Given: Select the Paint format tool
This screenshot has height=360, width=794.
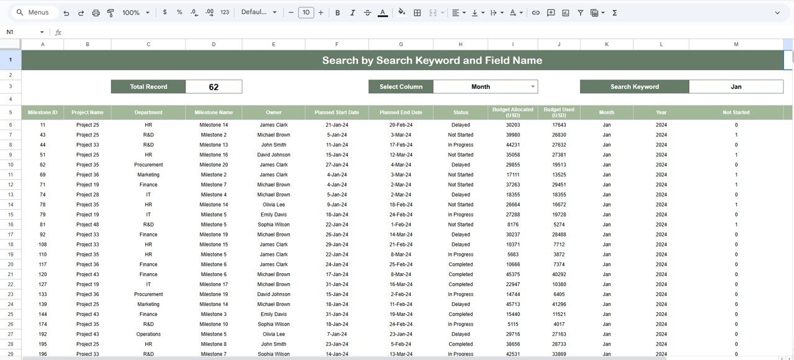Looking at the screenshot, I should coord(110,12).
